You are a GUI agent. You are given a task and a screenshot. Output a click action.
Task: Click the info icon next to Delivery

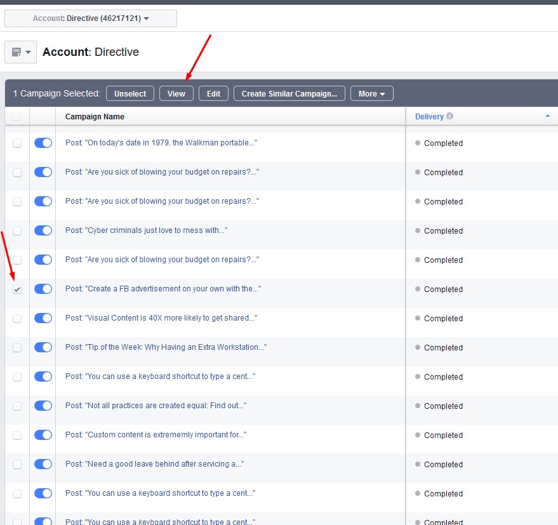(450, 116)
